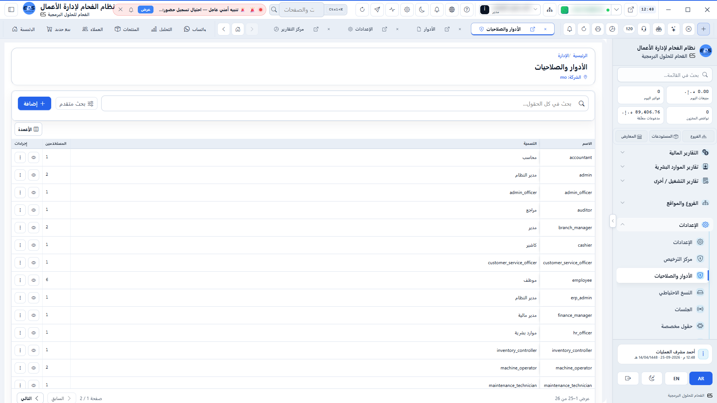Open actions menu for admin row
717x403 pixels.
pos(20,175)
